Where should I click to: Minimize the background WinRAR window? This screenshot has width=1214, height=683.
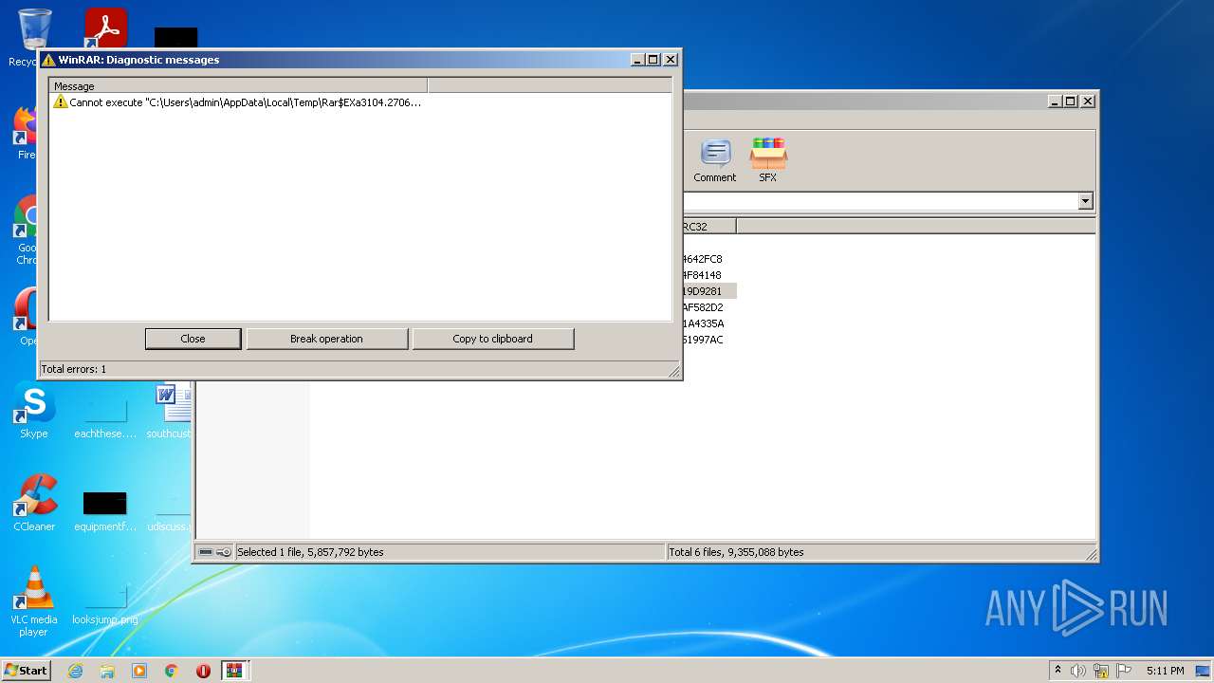[x=1055, y=102]
